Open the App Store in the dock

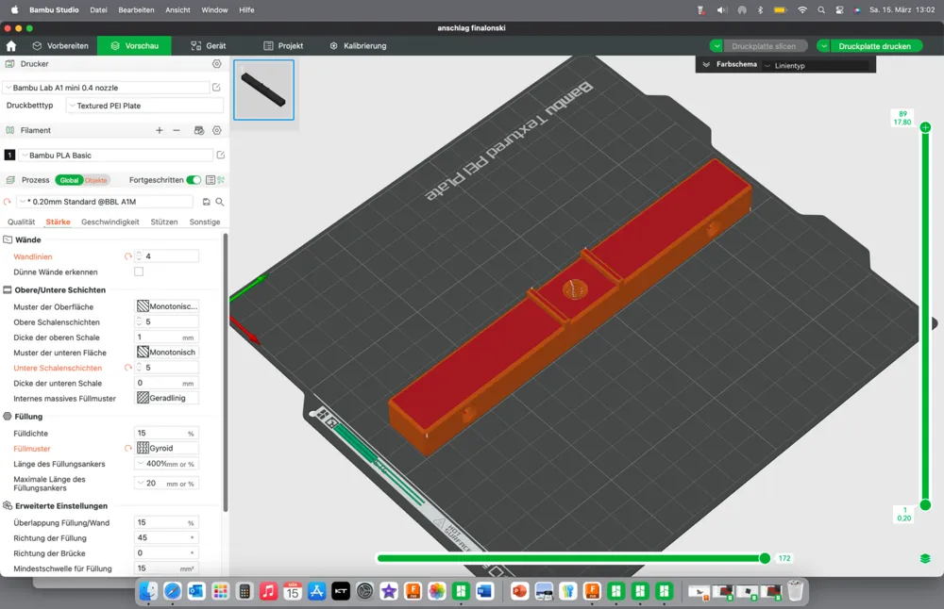(x=316, y=592)
